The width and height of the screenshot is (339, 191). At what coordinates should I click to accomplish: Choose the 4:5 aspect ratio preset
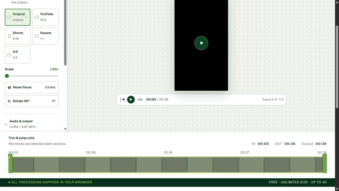point(18,55)
